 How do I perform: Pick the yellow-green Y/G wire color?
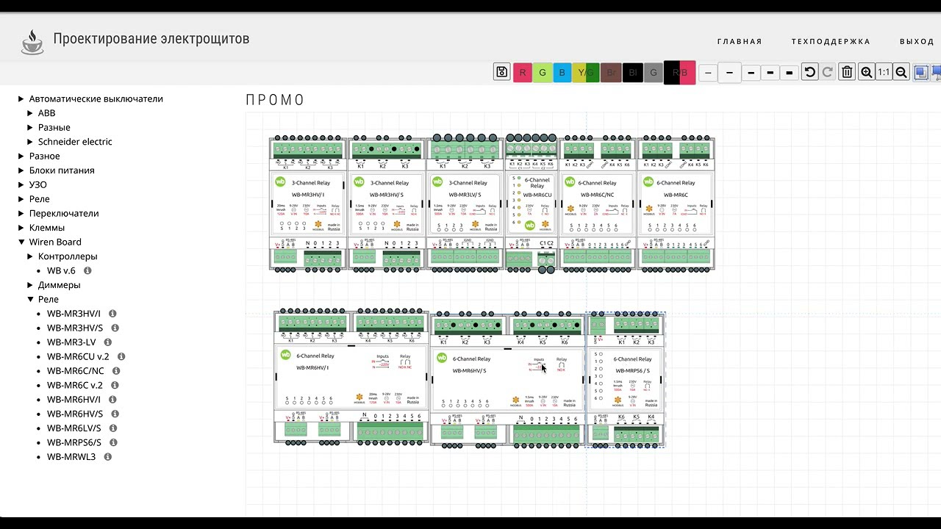pyautogui.click(x=586, y=73)
